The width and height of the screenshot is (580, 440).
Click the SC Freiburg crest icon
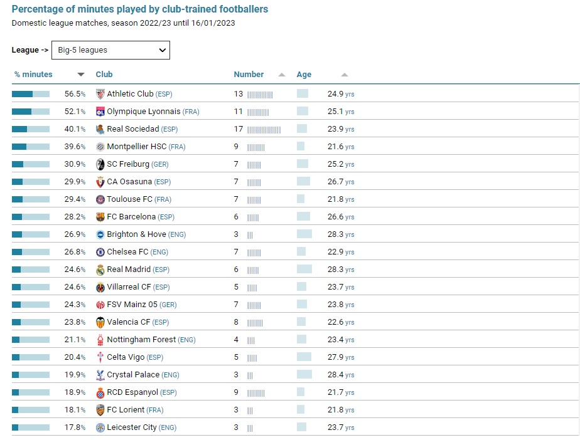pyautogui.click(x=100, y=164)
